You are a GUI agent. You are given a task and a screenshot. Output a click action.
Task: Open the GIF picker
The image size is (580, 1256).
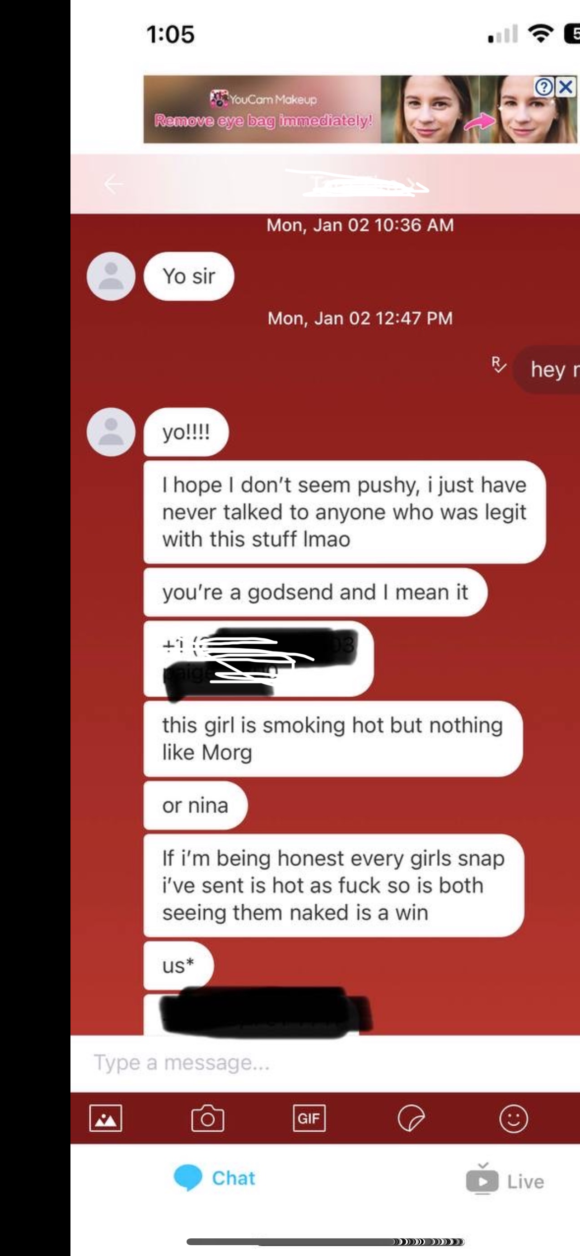pos(309,1118)
